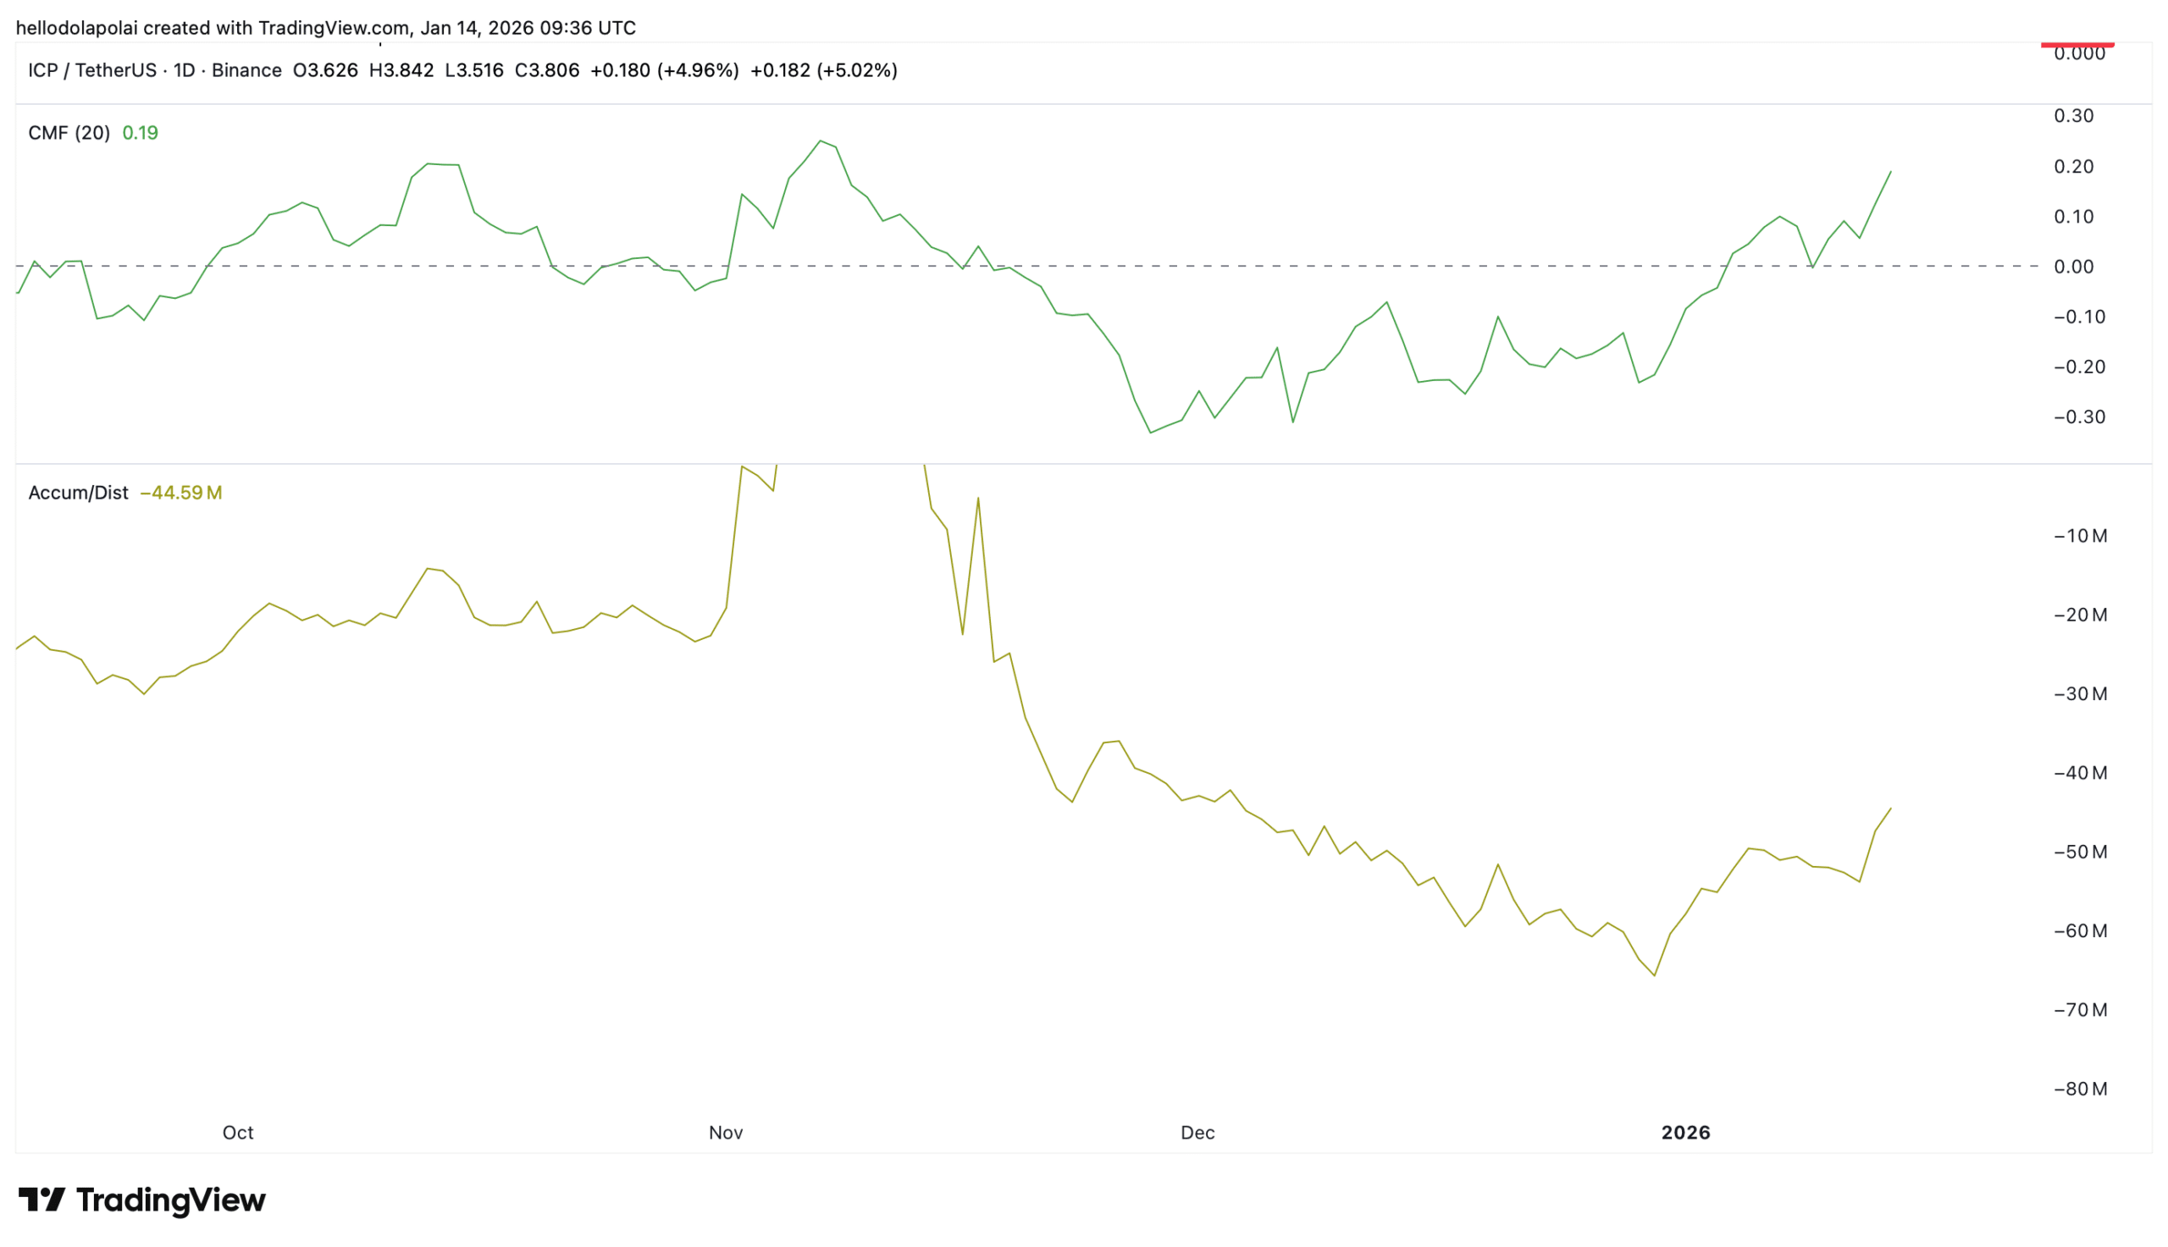Click the CMF (20) indicator label

69,133
